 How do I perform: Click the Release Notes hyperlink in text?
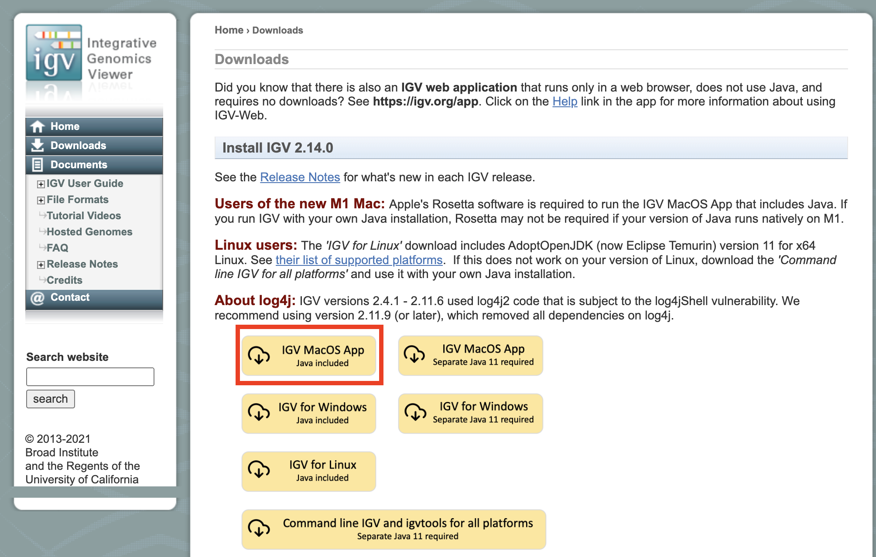tap(300, 177)
